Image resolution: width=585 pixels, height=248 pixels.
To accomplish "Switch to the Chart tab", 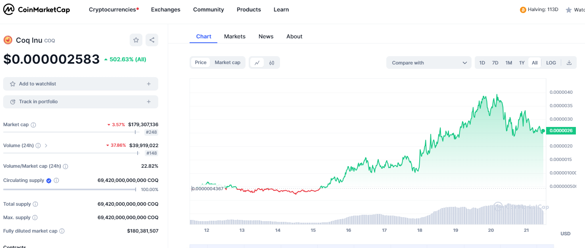I will pos(203,36).
